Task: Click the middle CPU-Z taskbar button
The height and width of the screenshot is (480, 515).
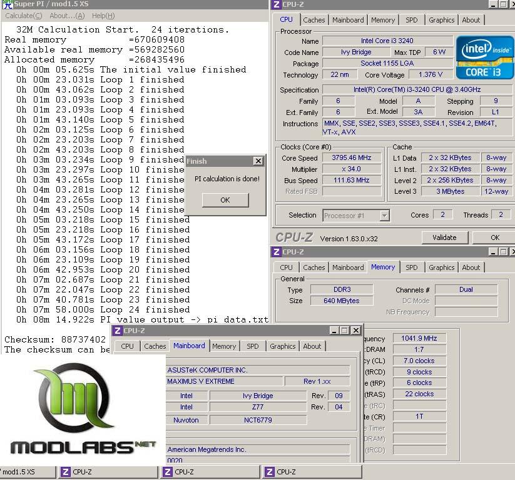Action: pyautogui.click(x=210, y=472)
